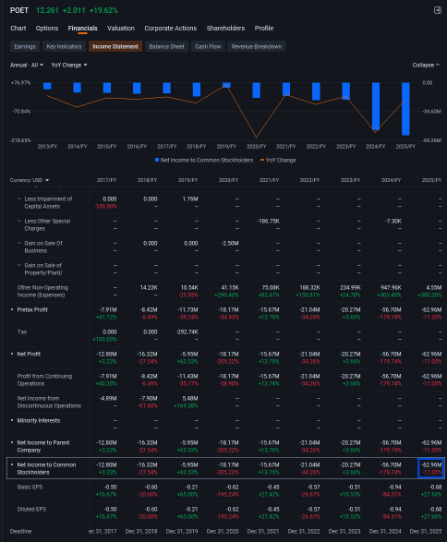Image resolution: width=447 pixels, height=542 pixels.
Task: Click the 2017/FY column header
Action: [107, 180]
